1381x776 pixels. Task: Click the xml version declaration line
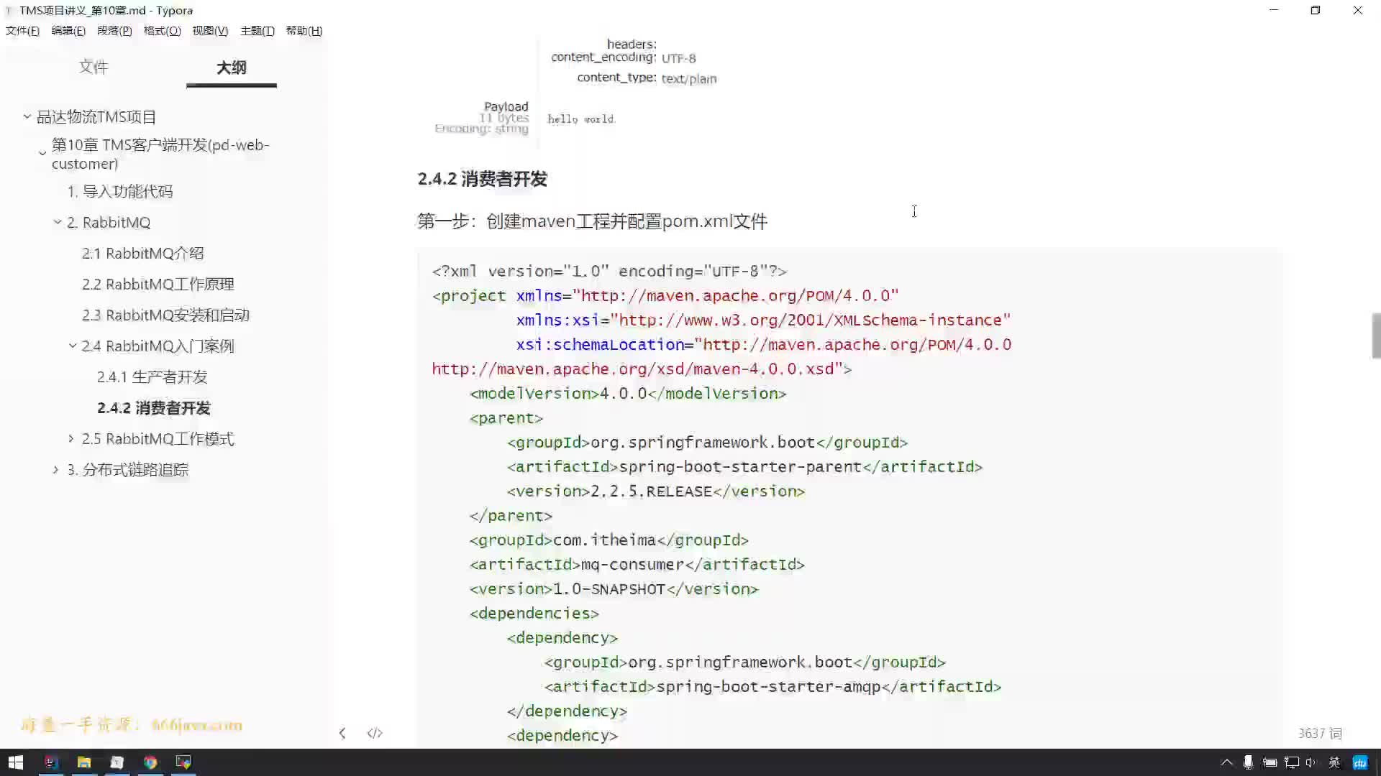[x=609, y=272]
